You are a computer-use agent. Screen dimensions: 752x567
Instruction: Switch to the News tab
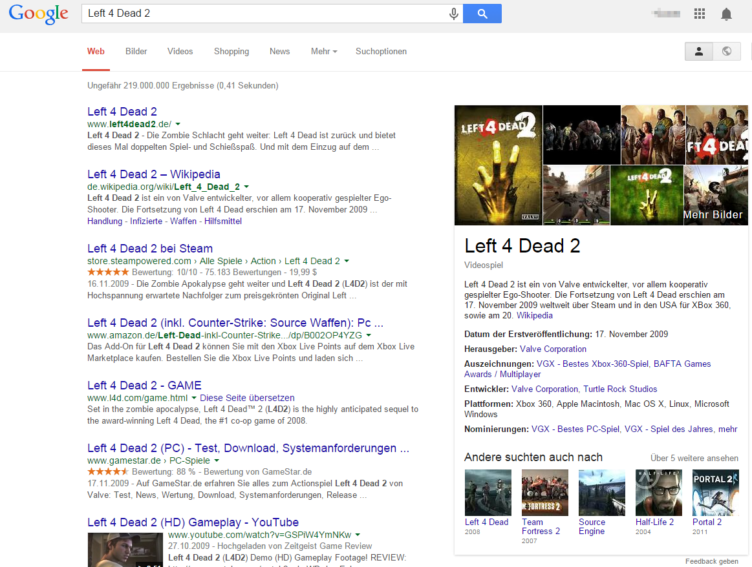click(x=279, y=51)
